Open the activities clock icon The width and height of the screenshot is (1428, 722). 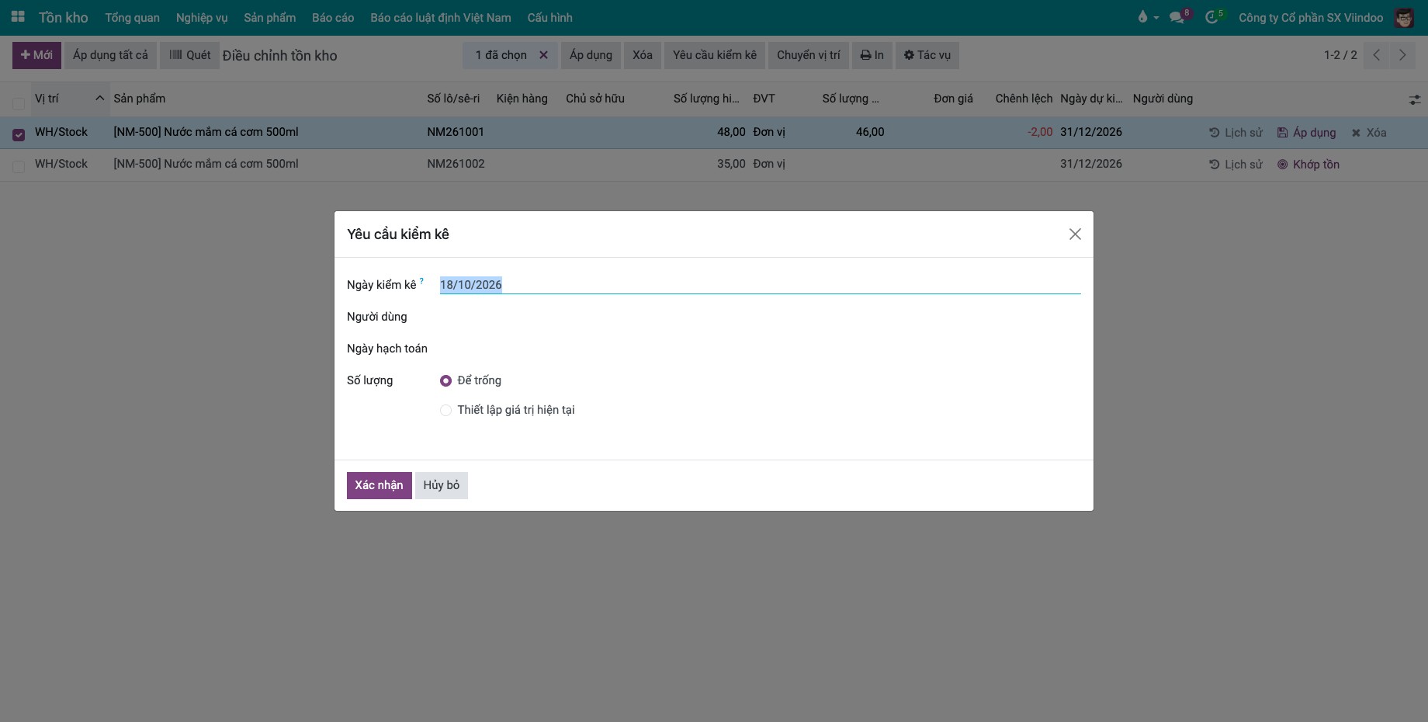[x=1213, y=17]
